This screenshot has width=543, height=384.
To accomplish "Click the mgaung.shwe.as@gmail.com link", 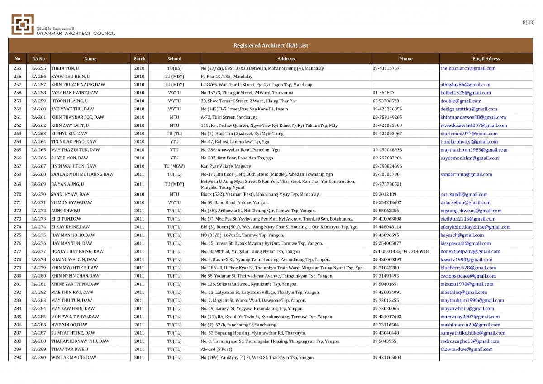I will (x=471, y=211).
